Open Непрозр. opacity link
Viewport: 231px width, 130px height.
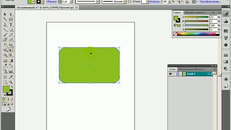point(155,1)
